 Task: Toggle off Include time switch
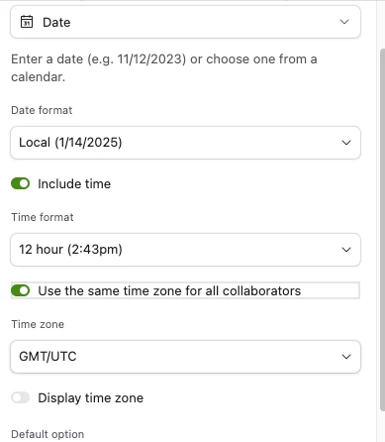click(20, 183)
